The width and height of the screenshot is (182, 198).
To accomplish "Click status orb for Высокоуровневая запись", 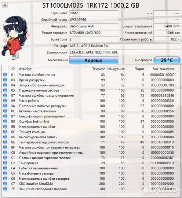I will pyautogui.click(x=5, y=137).
